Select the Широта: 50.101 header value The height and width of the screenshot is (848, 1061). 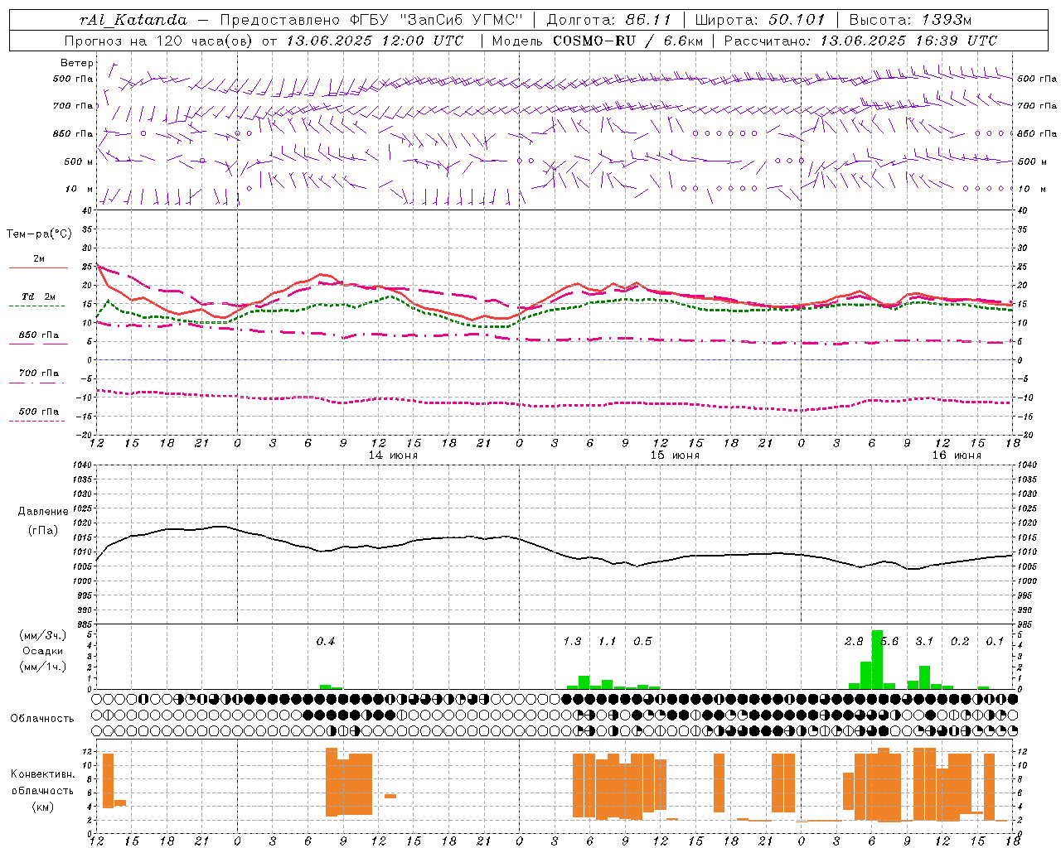click(x=758, y=20)
